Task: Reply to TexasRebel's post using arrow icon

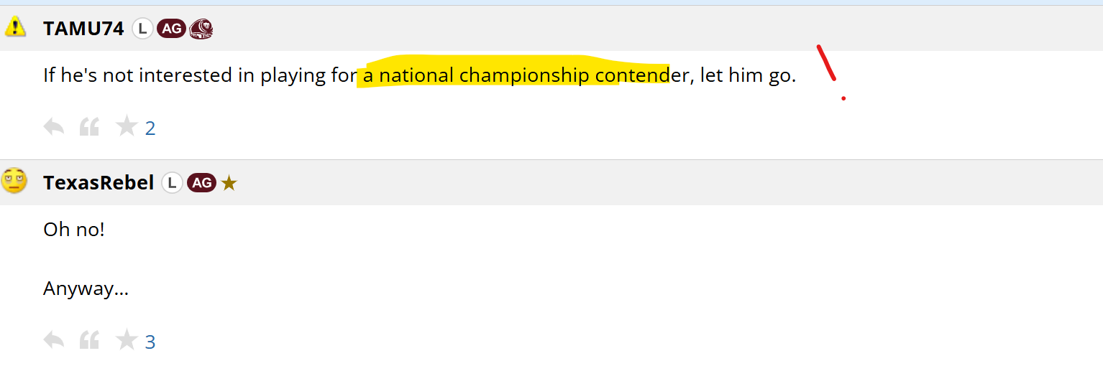Action: (x=54, y=340)
